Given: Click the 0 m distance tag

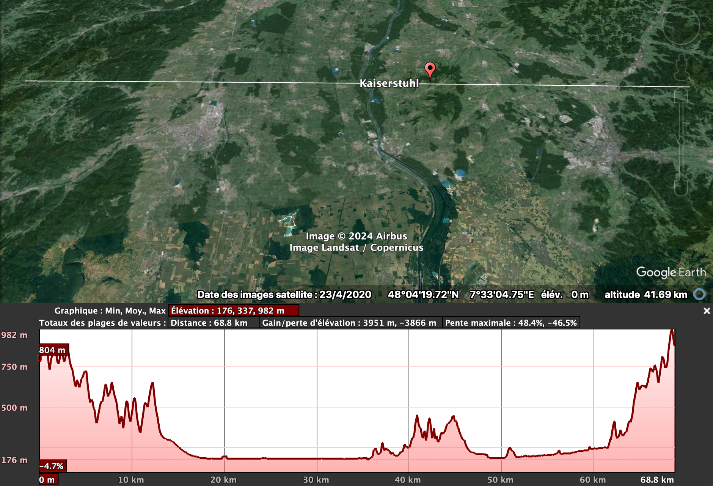Looking at the screenshot, I should click(48, 480).
